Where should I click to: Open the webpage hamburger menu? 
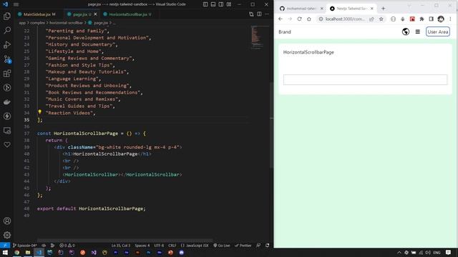tap(418, 31)
